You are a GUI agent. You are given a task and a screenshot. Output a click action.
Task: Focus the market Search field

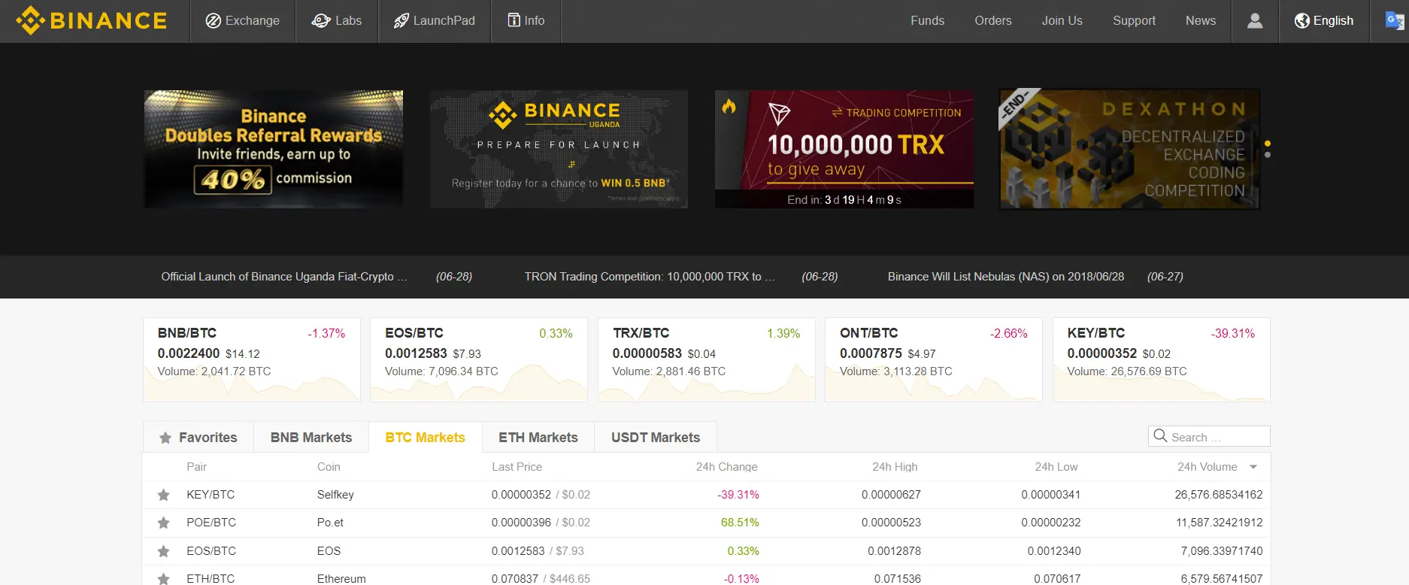1209,436
